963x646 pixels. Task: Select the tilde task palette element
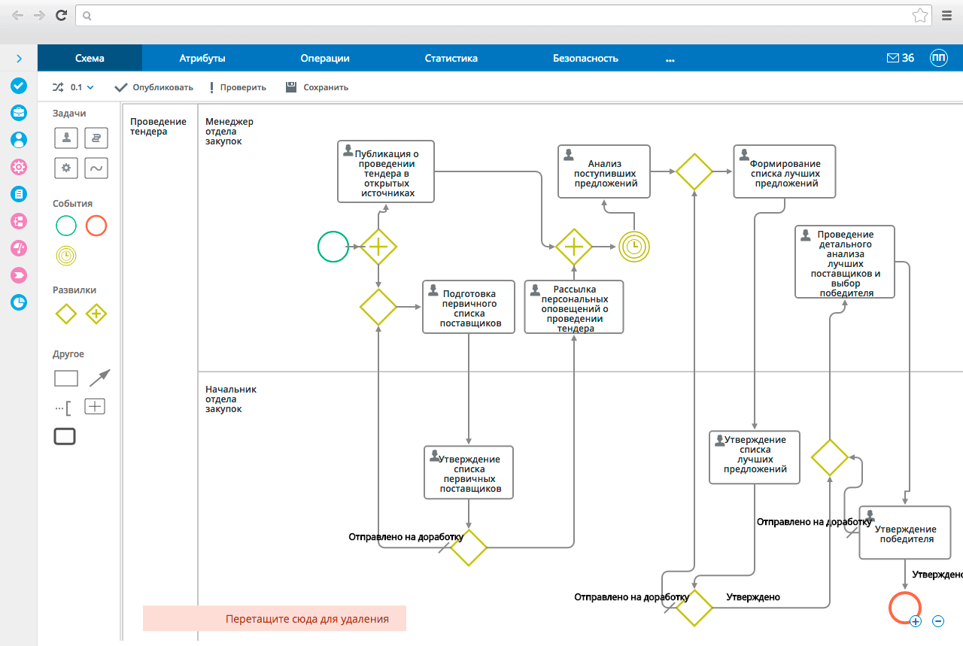pos(96,168)
